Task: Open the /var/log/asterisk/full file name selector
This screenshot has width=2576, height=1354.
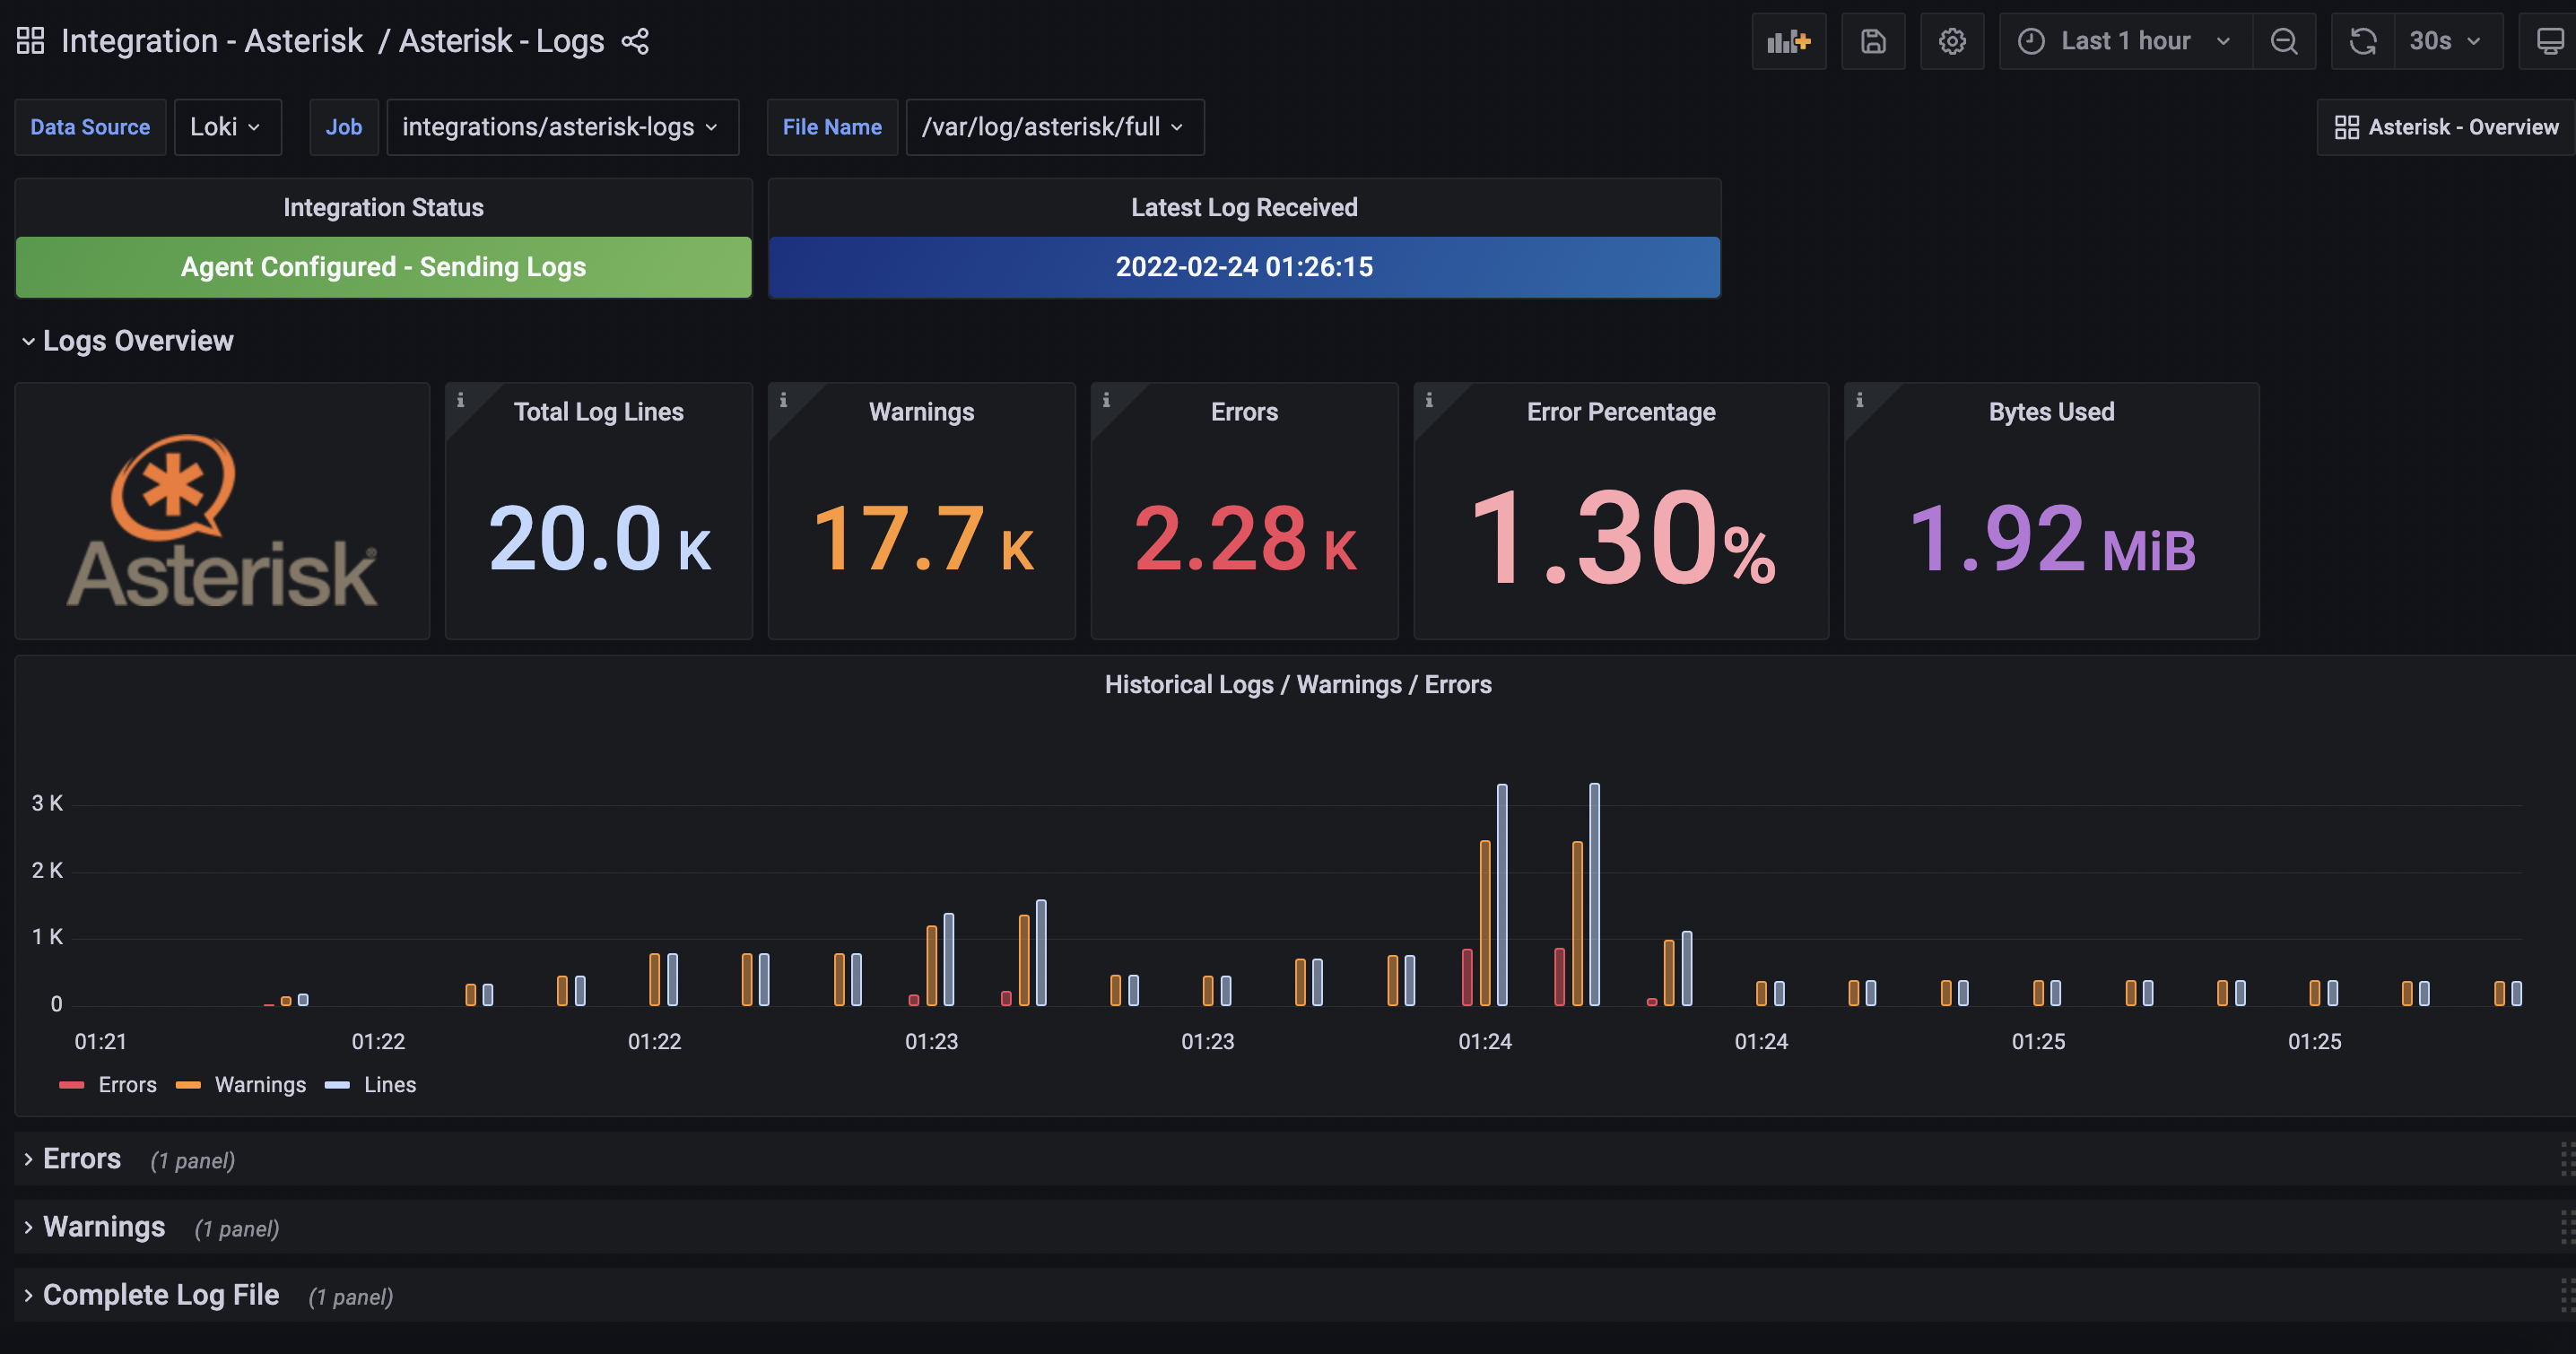Action: 1053,127
